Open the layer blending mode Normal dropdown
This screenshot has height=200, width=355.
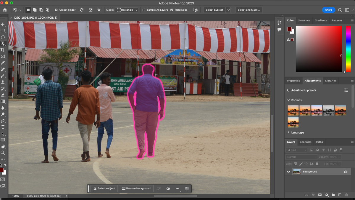click(301, 157)
